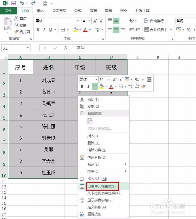Click the Undo arrow icon

tap(22, 3)
